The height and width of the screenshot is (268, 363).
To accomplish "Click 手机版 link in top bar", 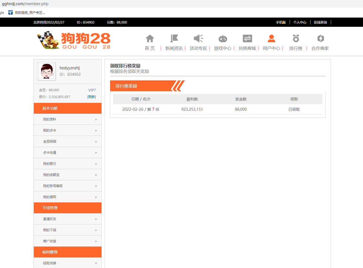I will 281,22.
